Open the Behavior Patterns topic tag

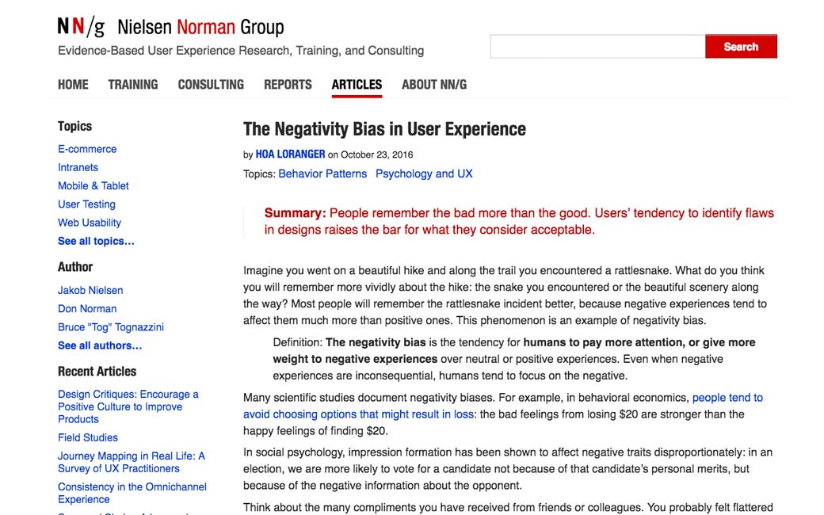point(322,174)
